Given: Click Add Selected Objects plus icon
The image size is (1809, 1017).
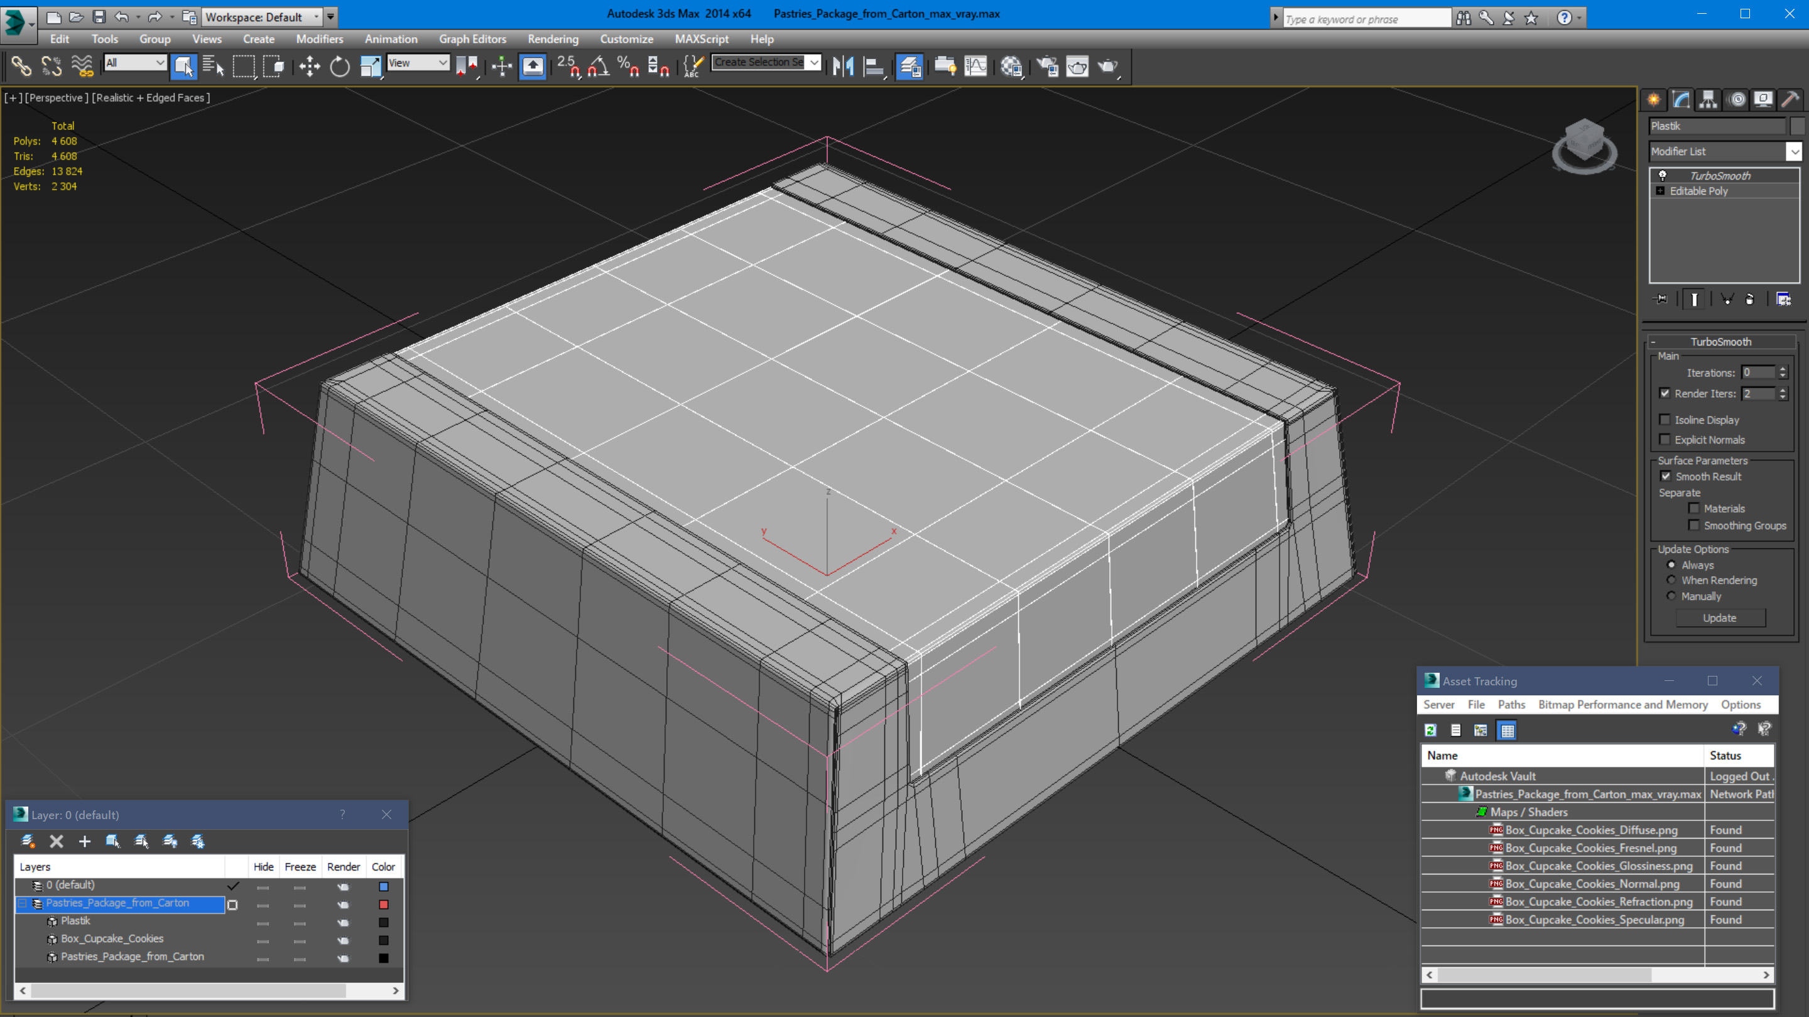Looking at the screenshot, I should coord(84,840).
